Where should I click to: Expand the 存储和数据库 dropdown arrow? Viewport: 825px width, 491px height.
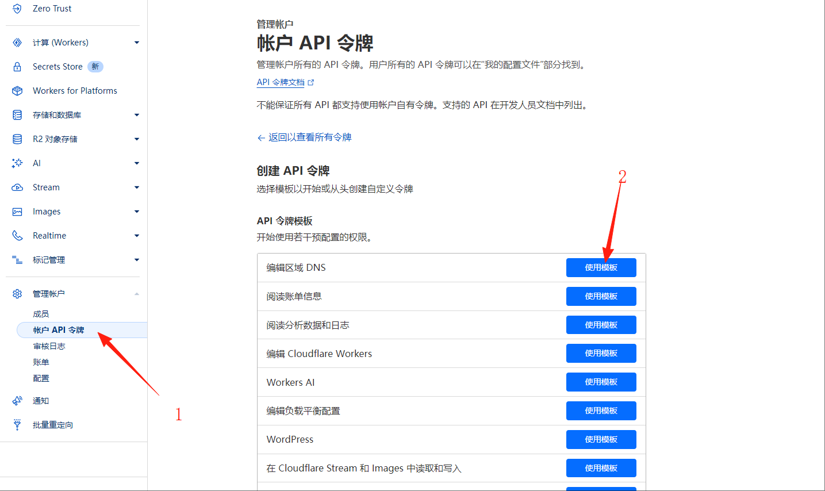tap(137, 115)
